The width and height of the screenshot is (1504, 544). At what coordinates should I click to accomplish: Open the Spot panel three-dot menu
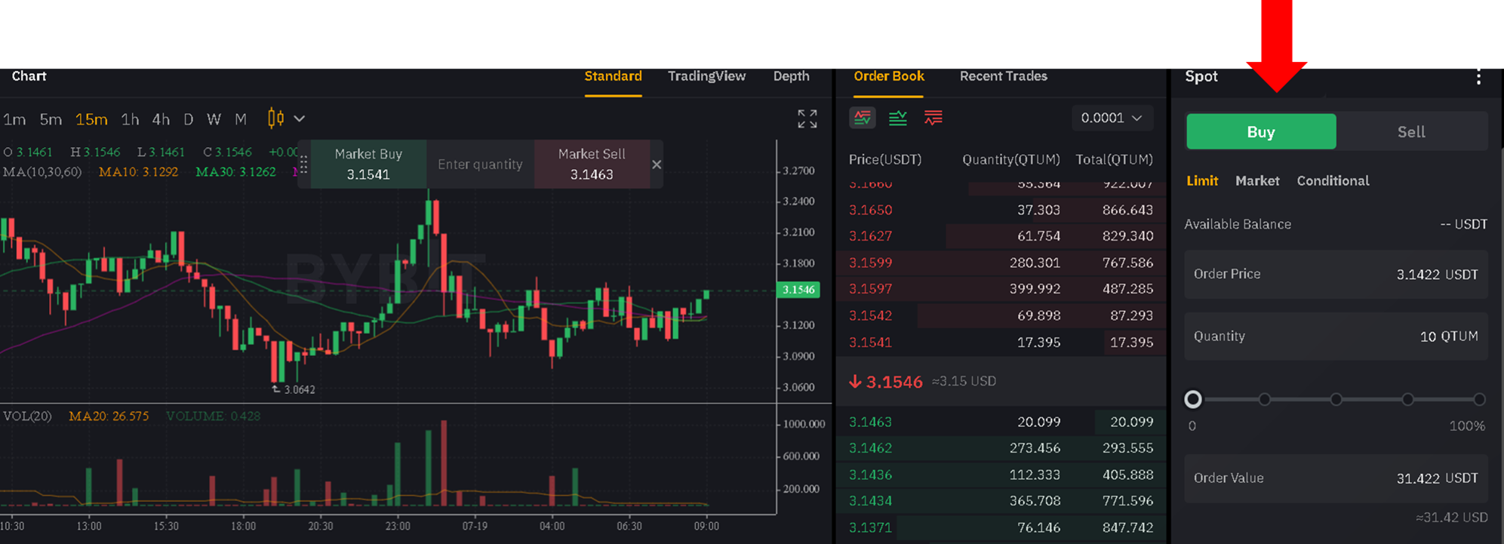pos(1478,77)
